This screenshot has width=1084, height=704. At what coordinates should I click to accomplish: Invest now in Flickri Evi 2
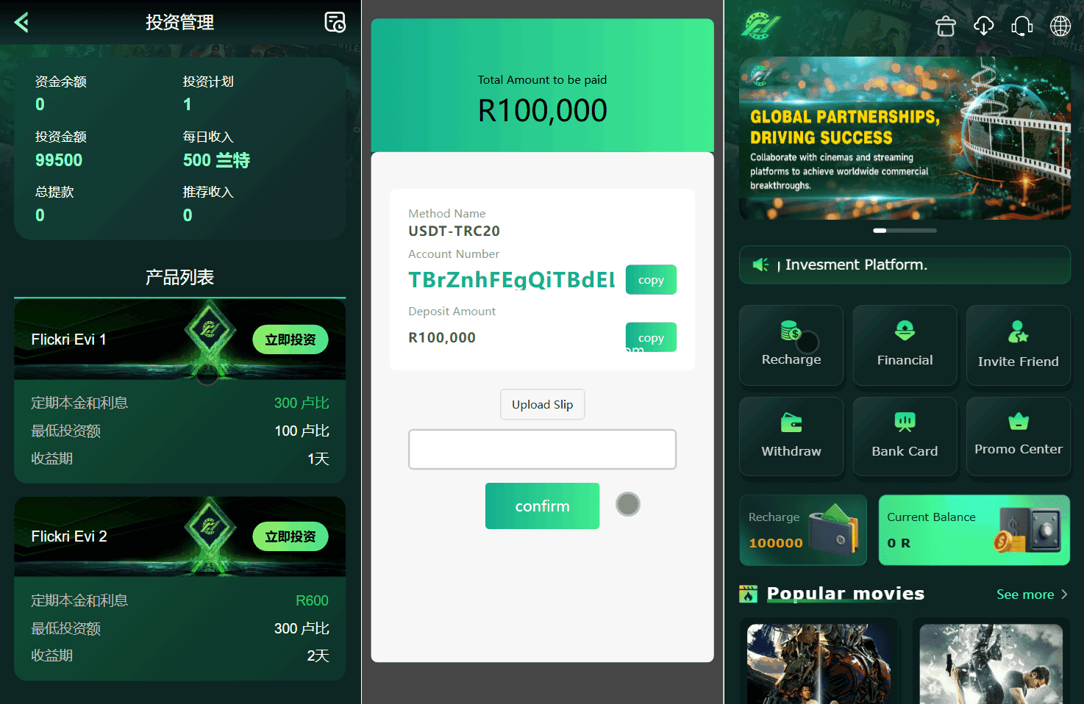coord(290,536)
